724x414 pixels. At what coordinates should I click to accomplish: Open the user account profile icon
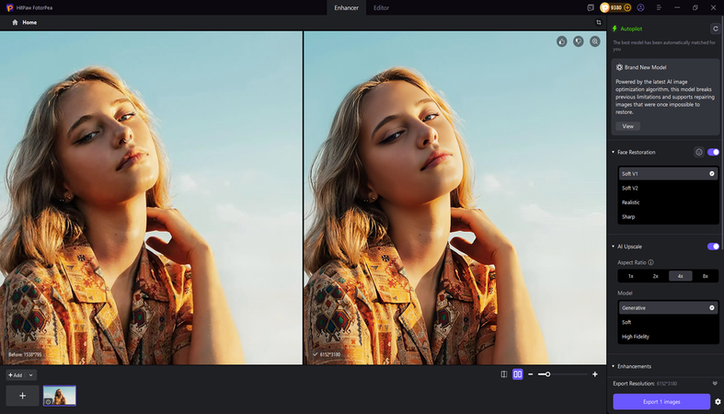coord(640,7)
